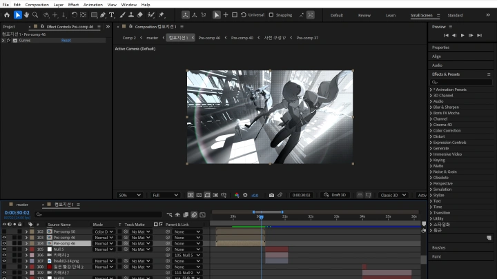Reset the Curves effect

click(66, 41)
